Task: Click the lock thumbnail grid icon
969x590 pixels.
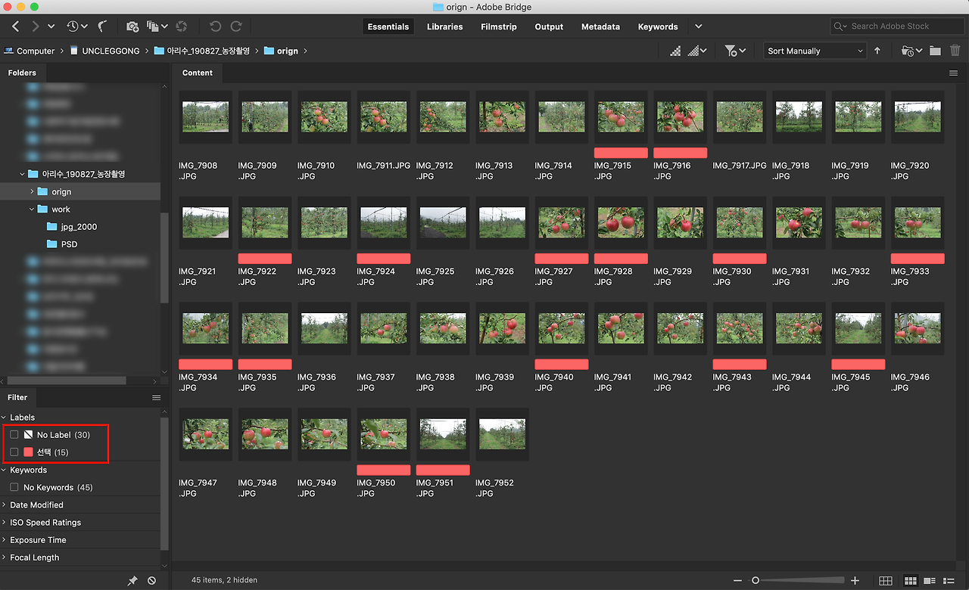Action: (x=886, y=580)
